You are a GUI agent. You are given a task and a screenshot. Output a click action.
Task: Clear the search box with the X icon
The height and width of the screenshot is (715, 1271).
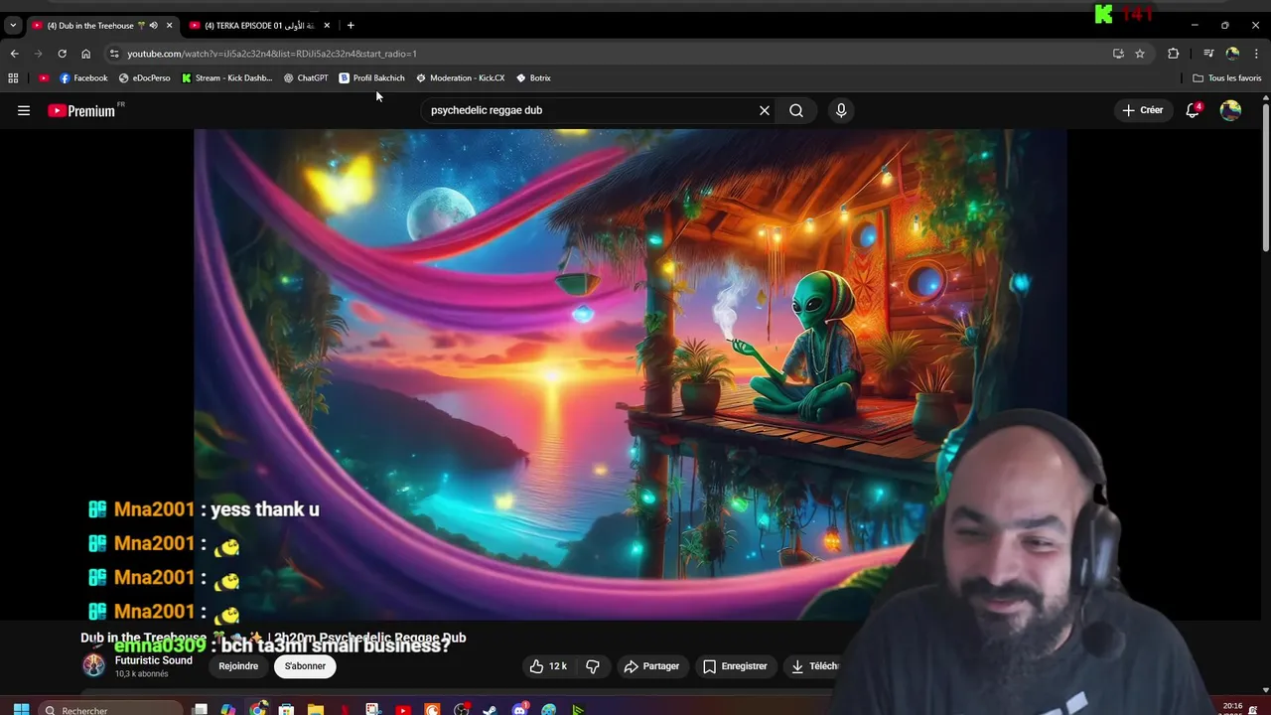pyautogui.click(x=765, y=110)
